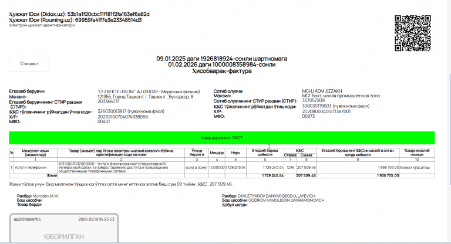
Task: Click 'Раҳбар: Murodov M.M.' signature line
Action: [38, 196]
